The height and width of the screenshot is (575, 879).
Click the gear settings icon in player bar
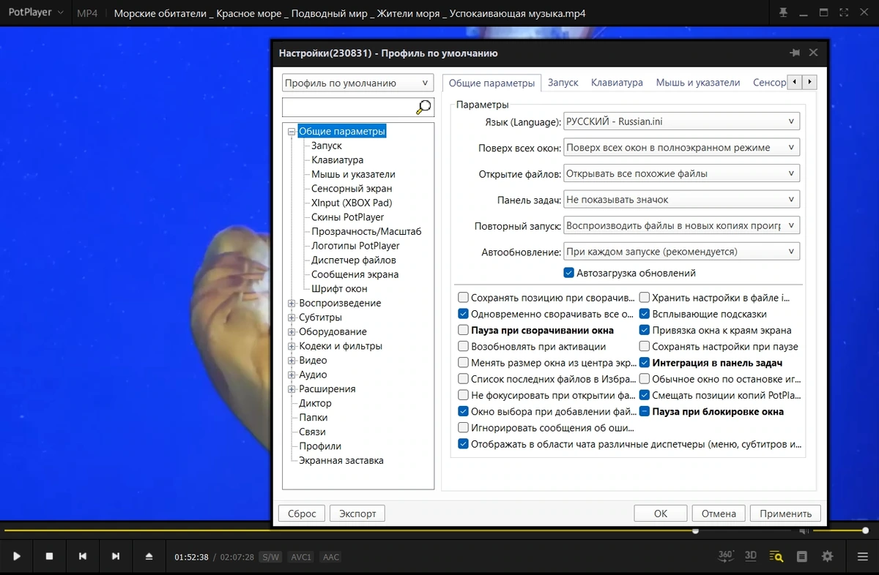pyautogui.click(x=828, y=557)
